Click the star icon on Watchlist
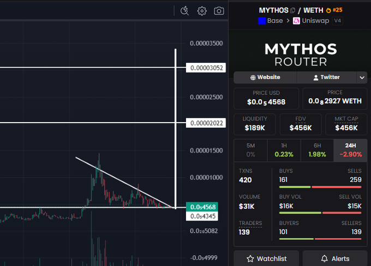Screen dimensions: 371x266 point(250,259)
